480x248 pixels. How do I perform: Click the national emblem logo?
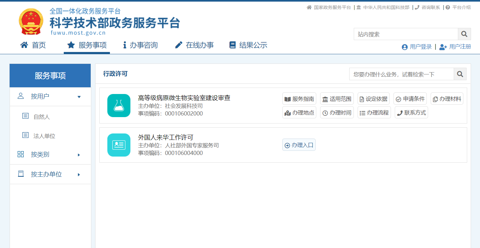pos(31,22)
